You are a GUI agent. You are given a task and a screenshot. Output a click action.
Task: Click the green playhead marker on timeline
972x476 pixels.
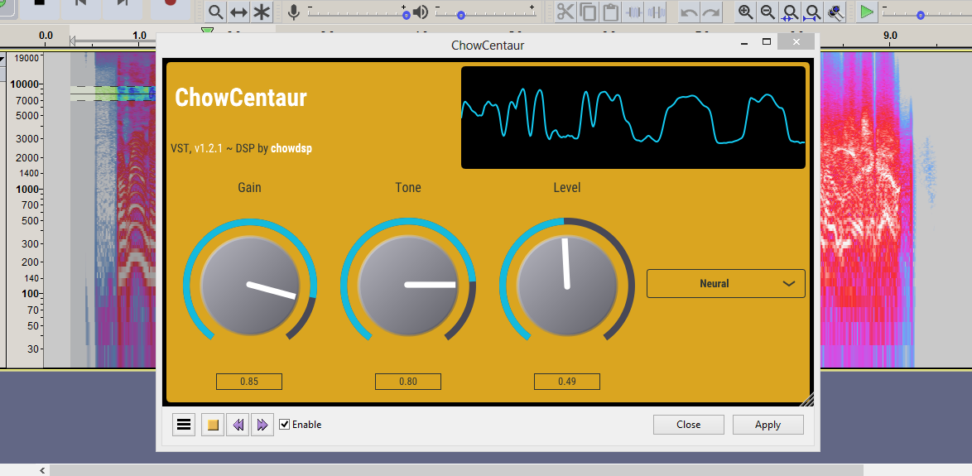point(208,31)
